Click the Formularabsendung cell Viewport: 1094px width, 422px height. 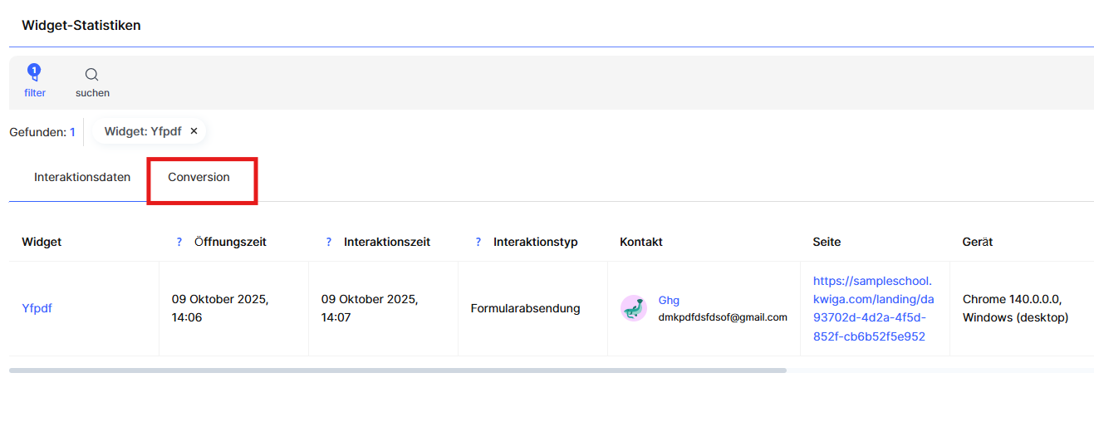point(525,308)
